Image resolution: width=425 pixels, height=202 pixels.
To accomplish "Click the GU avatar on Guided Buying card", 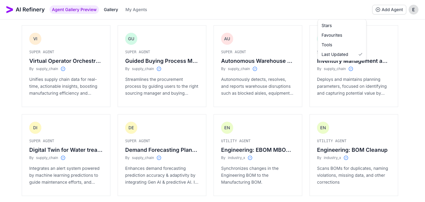I will [131, 39].
